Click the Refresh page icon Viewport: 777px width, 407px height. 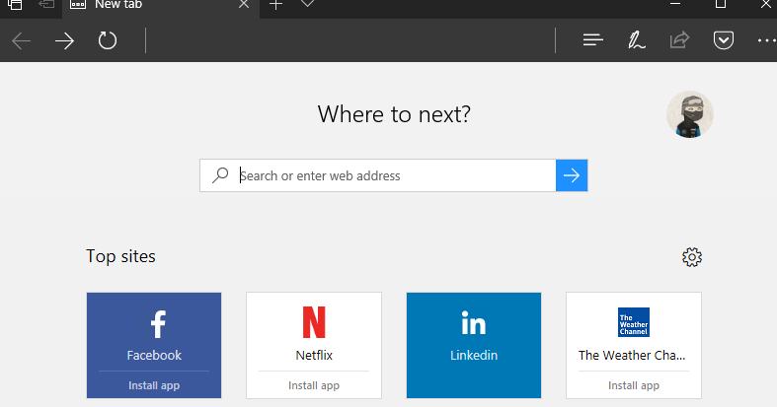(108, 41)
